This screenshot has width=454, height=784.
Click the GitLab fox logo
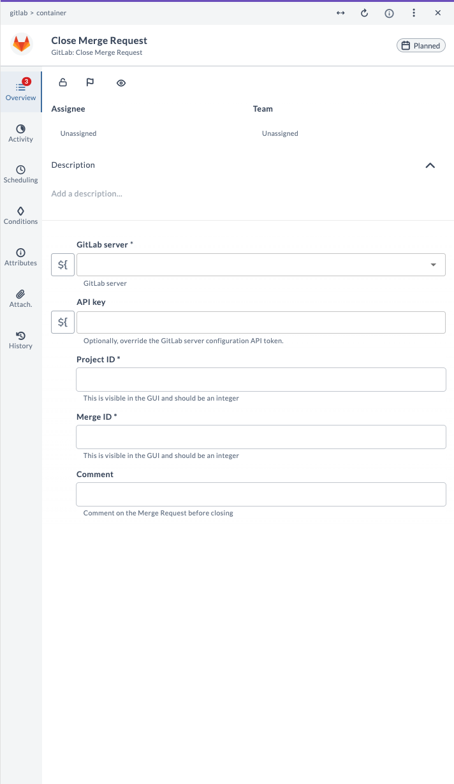(22, 45)
